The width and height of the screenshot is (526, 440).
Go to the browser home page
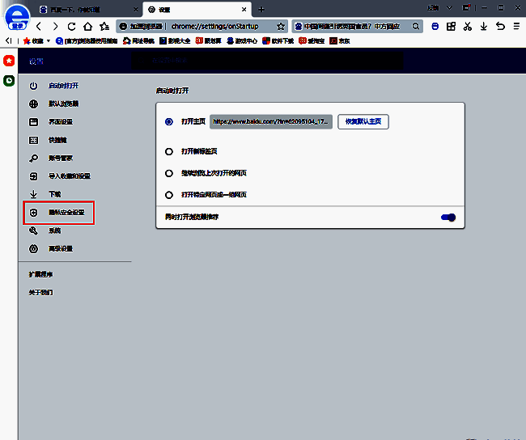click(87, 26)
